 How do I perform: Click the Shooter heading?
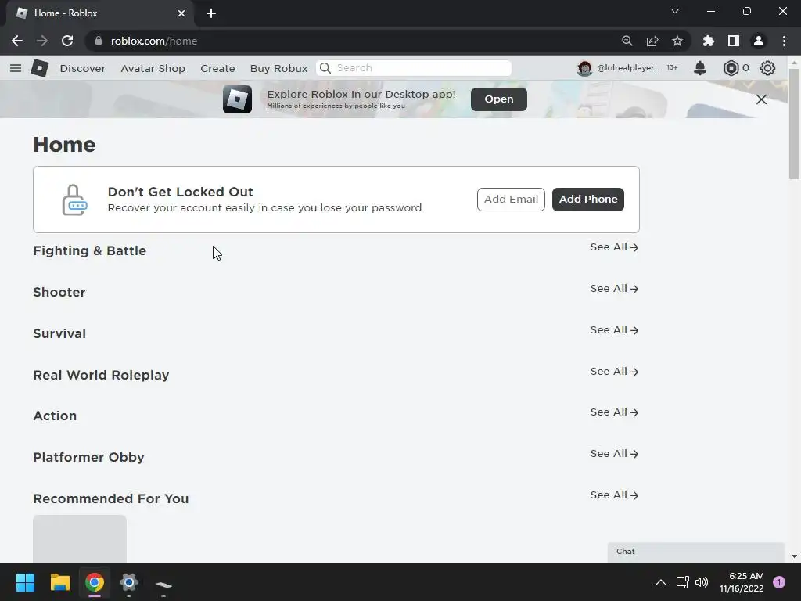point(59,293)
